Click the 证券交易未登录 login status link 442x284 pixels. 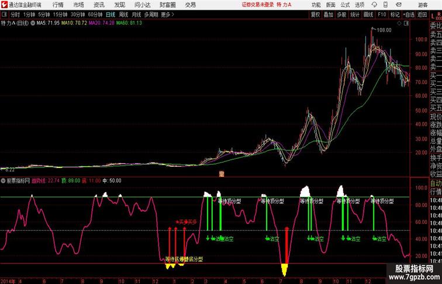coord(258,5)
